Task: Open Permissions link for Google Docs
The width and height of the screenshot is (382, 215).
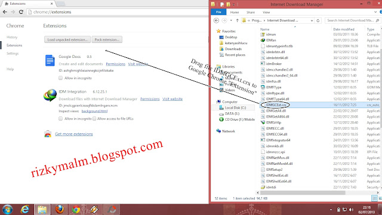Action: tap(115, 64)
